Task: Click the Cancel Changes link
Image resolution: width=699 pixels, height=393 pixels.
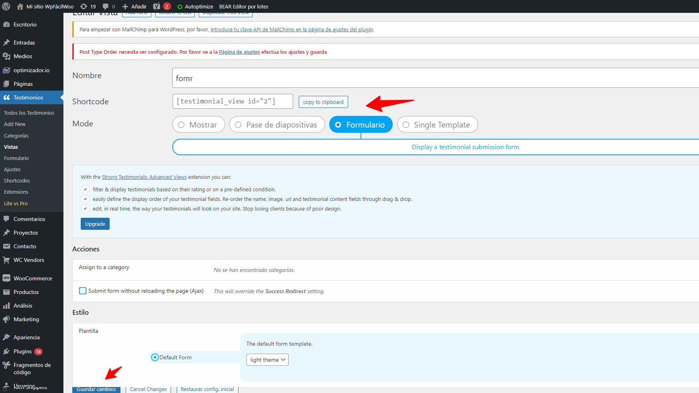Action: (x=148, y=389)
